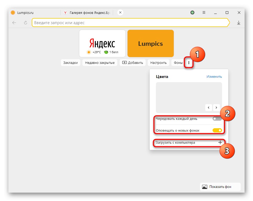The image size is (253, 201).
Task: Close the Yandex gallery tab with X
Action: click(x=120, y=12)
